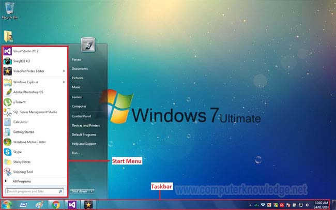Screen dimensions: 336x210
Task: Expand Windows Explorer jump list arrow
Action: (64, 82)
